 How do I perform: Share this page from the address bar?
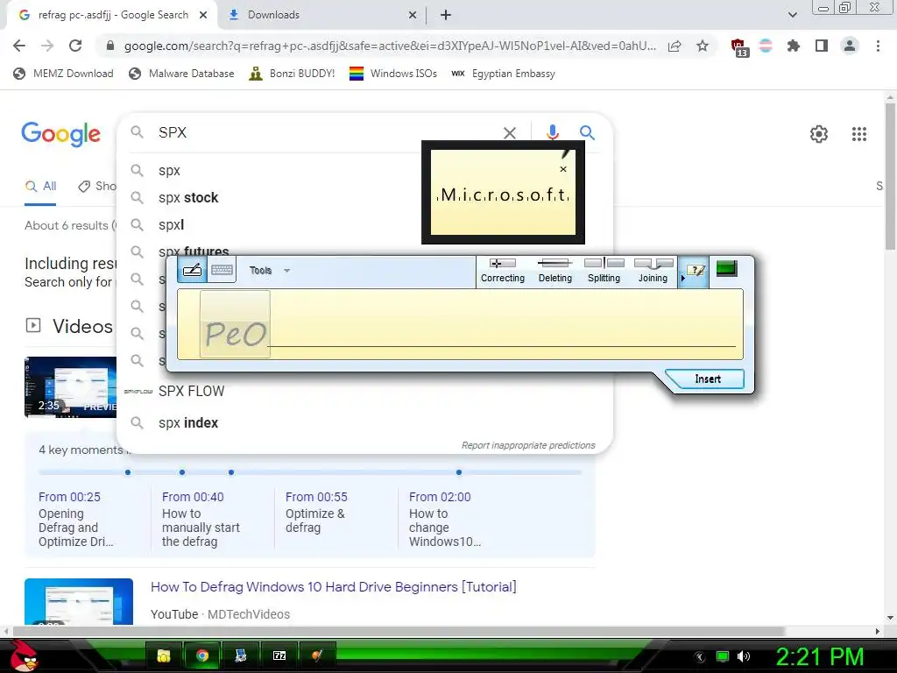[x=675, y=46]
